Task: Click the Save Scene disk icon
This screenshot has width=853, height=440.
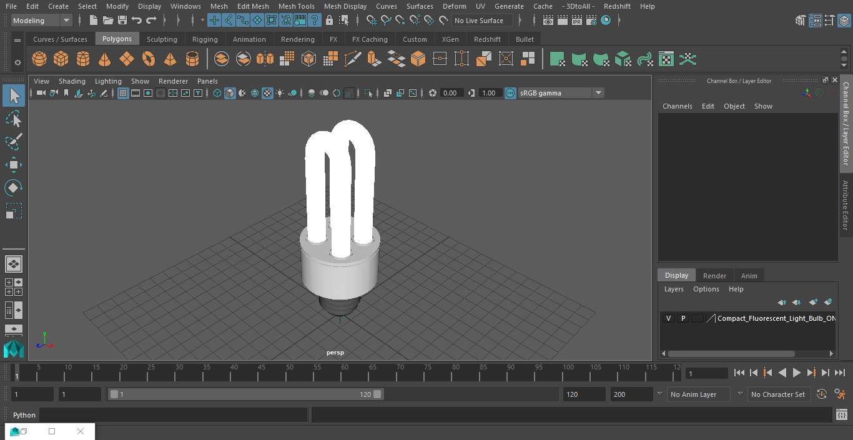Action: click(x=122, y=21)
